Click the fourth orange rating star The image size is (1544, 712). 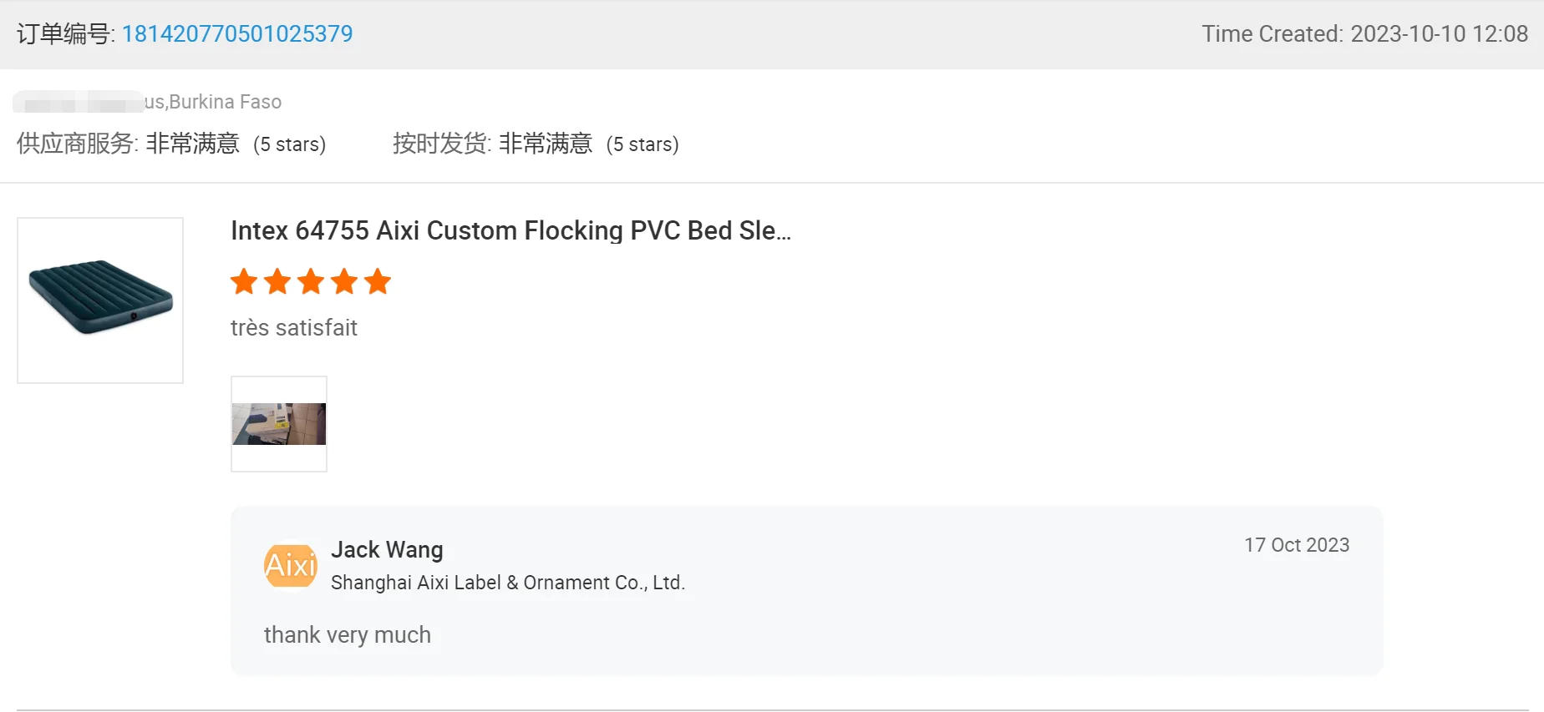(x=344, y=281)
